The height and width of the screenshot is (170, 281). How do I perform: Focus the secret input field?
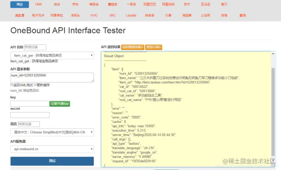(x=30, y=115)
